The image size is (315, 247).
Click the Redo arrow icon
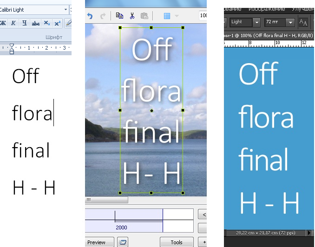[x=103, y=16]
